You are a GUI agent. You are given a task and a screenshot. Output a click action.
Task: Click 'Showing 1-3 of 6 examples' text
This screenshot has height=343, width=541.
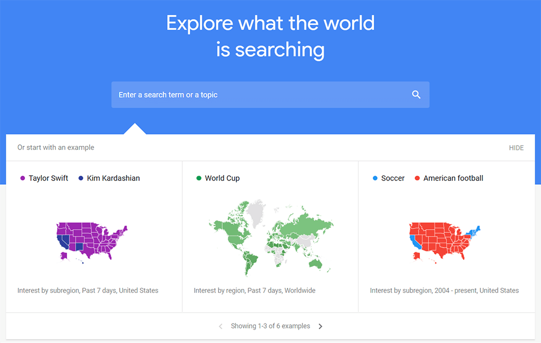(270, 326)
